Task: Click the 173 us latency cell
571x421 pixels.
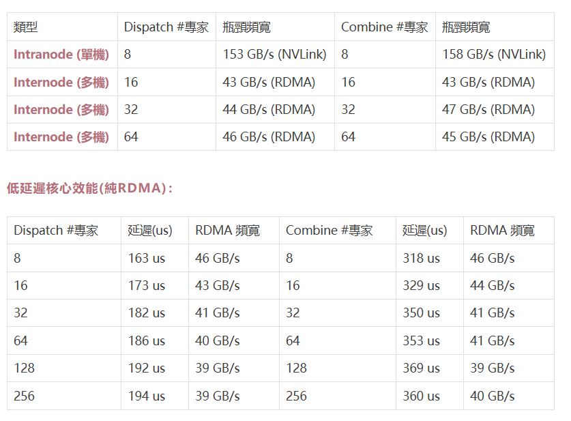Action: (147, 286)
